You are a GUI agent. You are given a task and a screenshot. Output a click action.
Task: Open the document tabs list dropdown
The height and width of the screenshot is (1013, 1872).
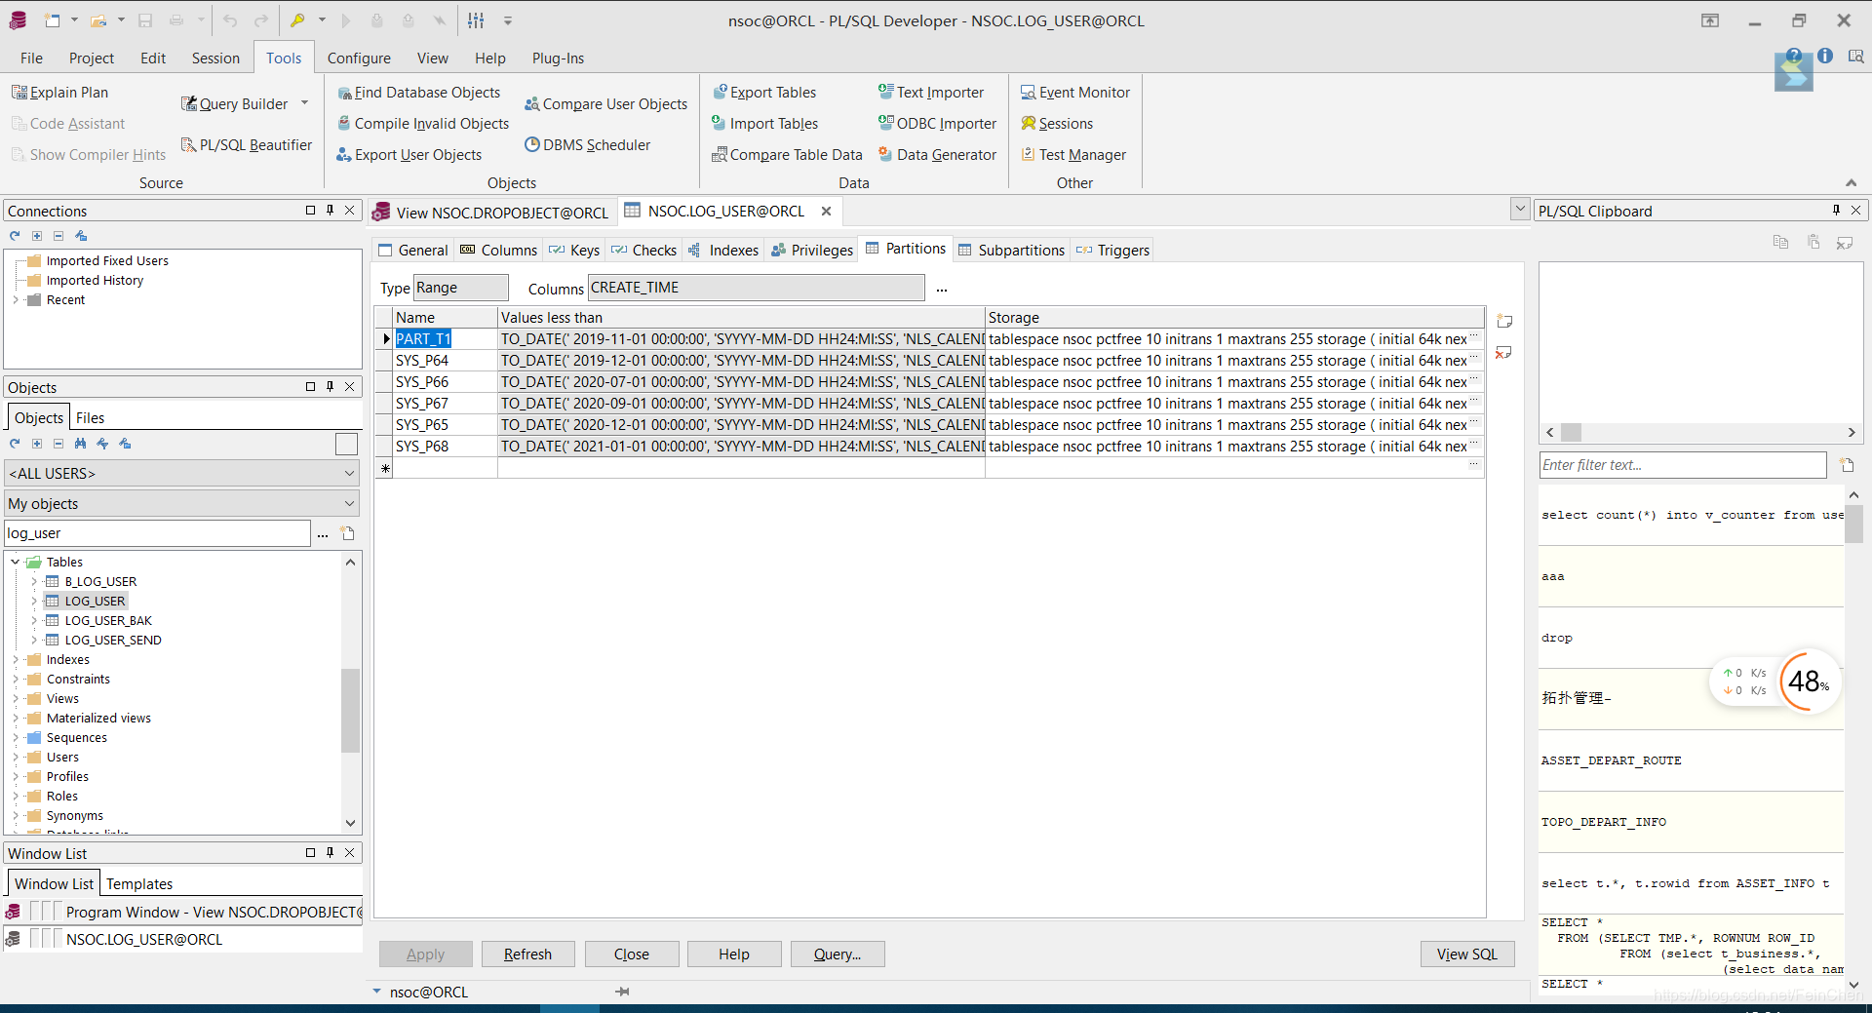coord(1519,209)
